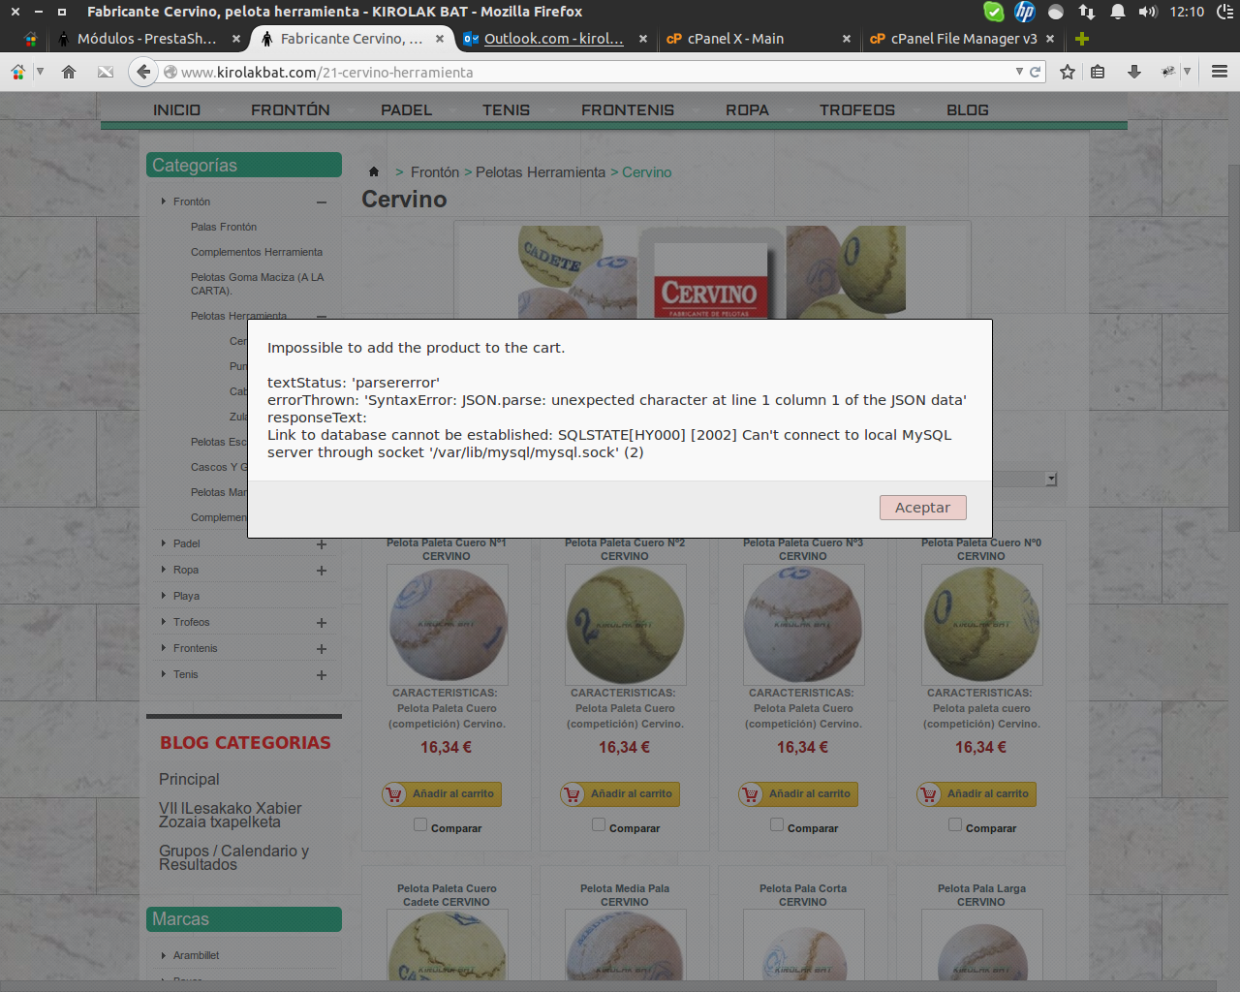
Task: Switch to the Módulos - PrestaShop tab
Action: (x=146, y=39)
